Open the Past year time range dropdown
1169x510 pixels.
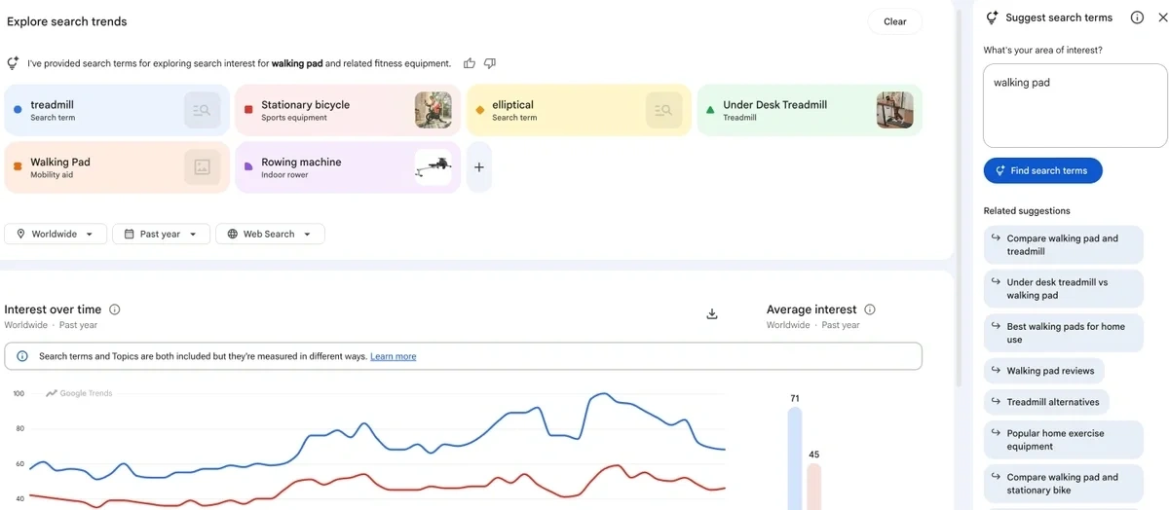[161, 234]
